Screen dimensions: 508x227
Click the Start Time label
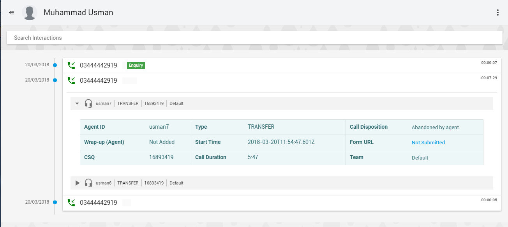pos(208,142)
